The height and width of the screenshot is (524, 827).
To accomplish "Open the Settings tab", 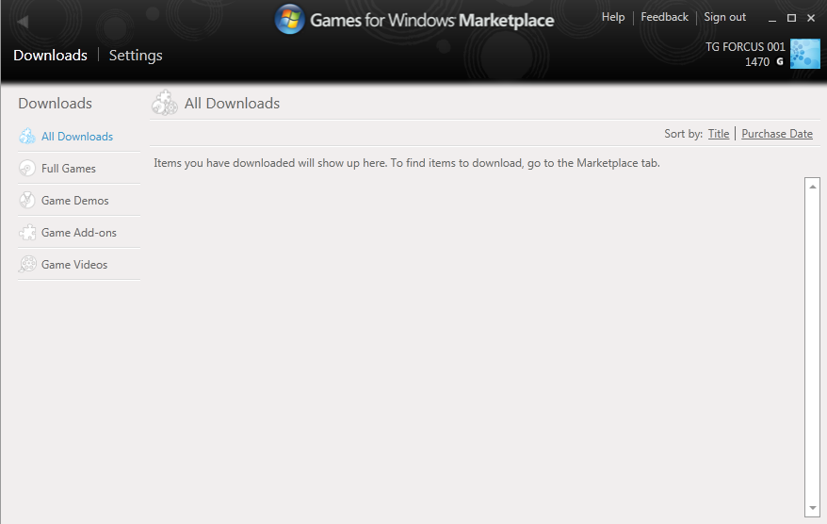I will click(136, 56).
